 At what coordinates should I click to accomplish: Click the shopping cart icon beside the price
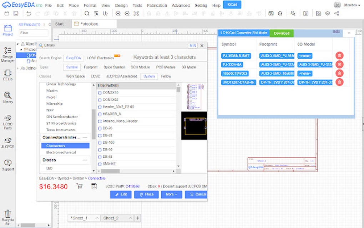click(79, 186)
